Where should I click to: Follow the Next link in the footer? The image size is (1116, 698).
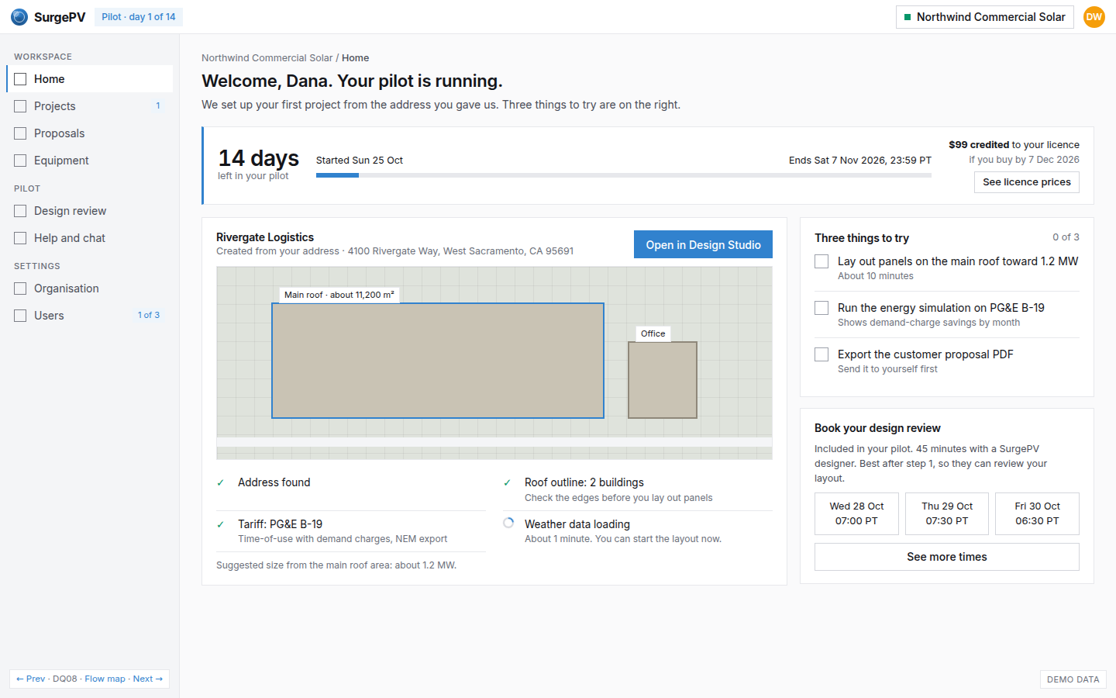click(148, 679)
